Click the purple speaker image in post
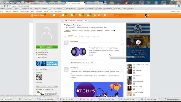The width and height of the screenshot is (181, 102). 79,52
